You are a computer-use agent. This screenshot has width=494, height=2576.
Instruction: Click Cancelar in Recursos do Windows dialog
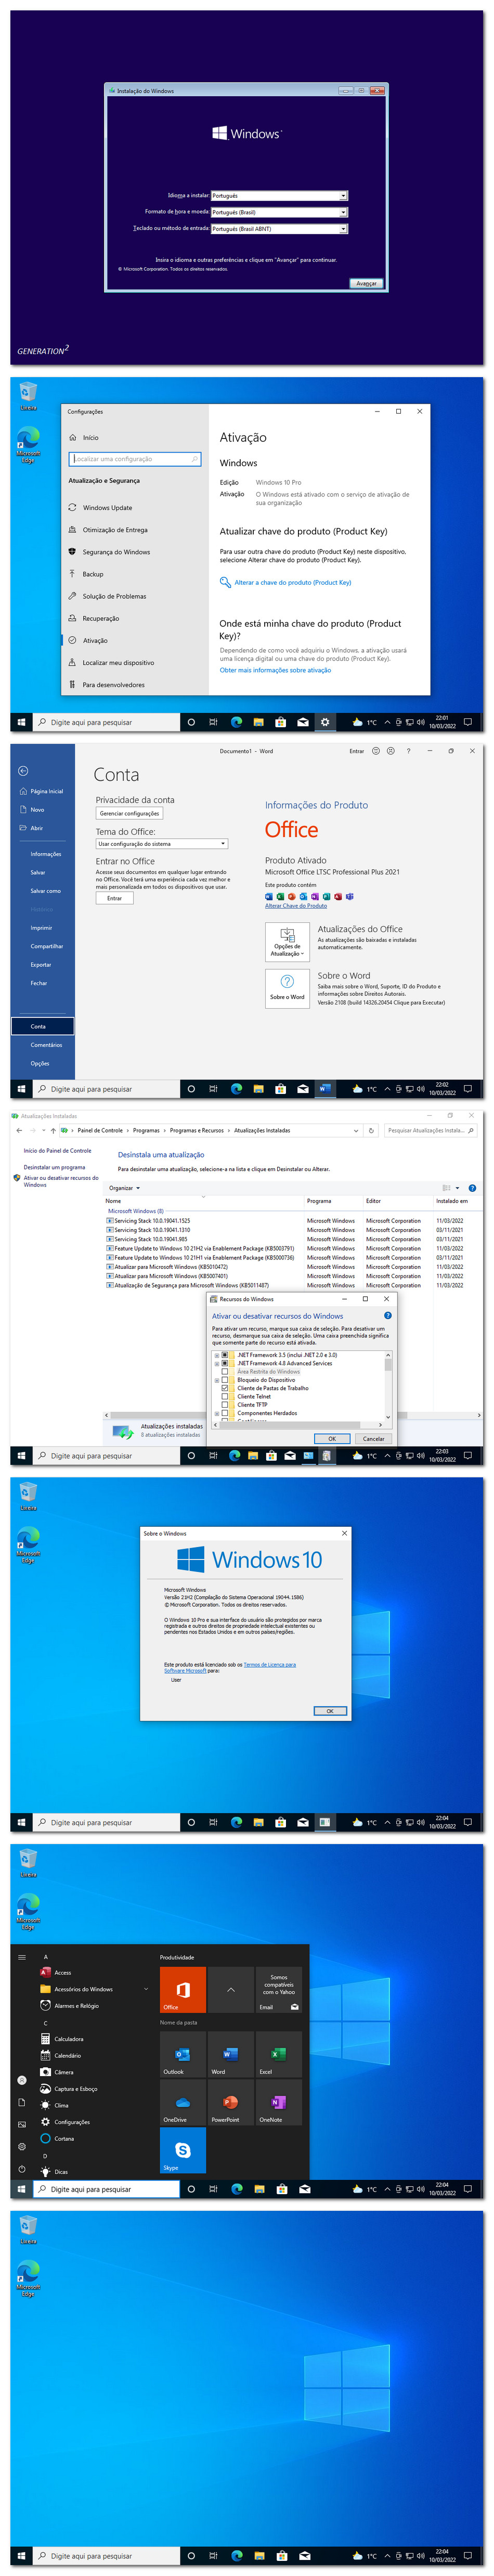pos(373,1438)
